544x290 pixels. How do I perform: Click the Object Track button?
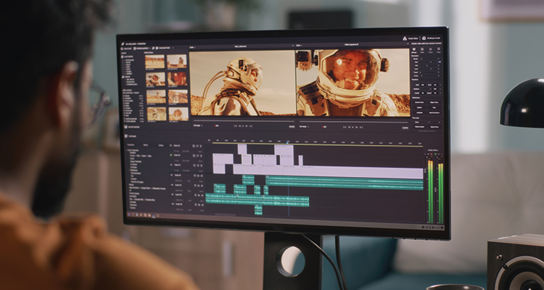(x=434, y=102)
